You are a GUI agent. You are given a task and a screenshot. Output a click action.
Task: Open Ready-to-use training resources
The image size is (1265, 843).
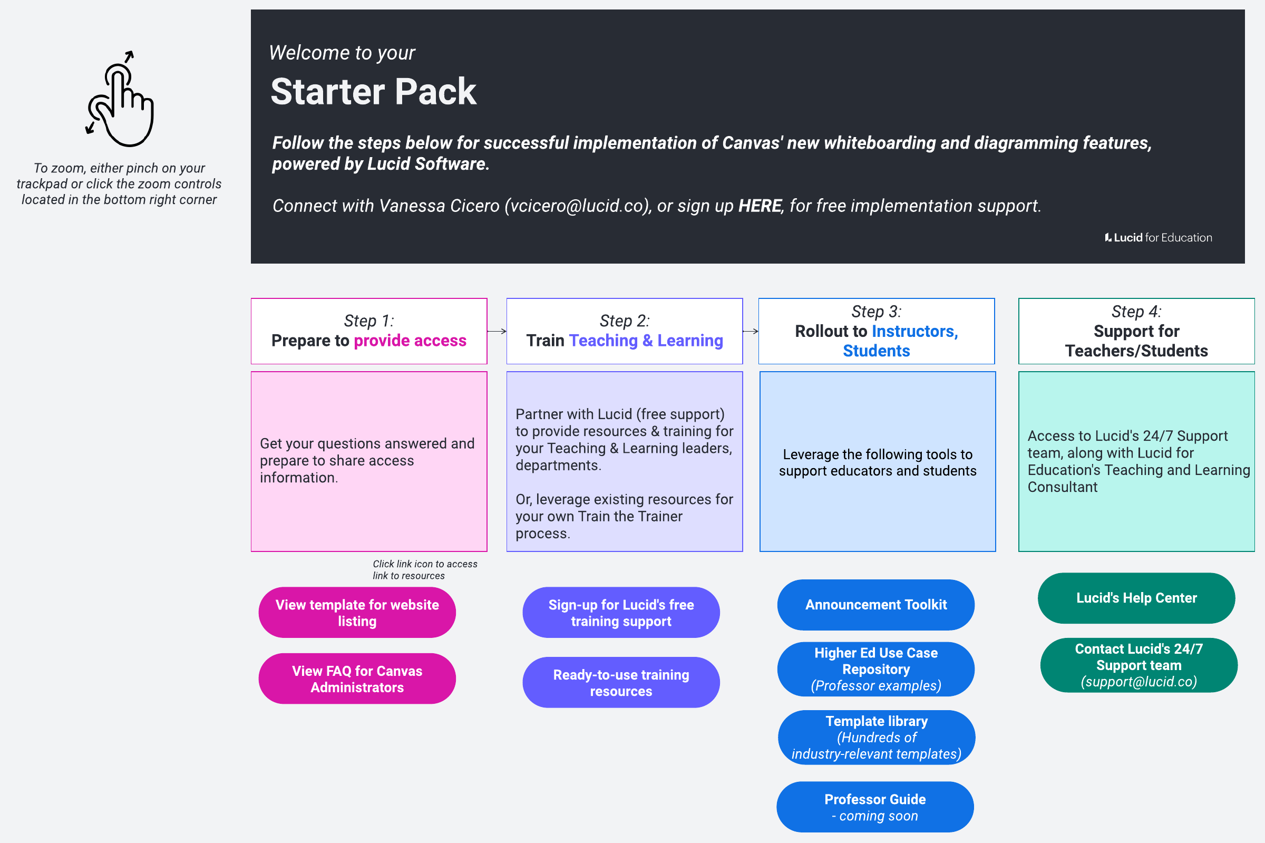click(621, 682)
